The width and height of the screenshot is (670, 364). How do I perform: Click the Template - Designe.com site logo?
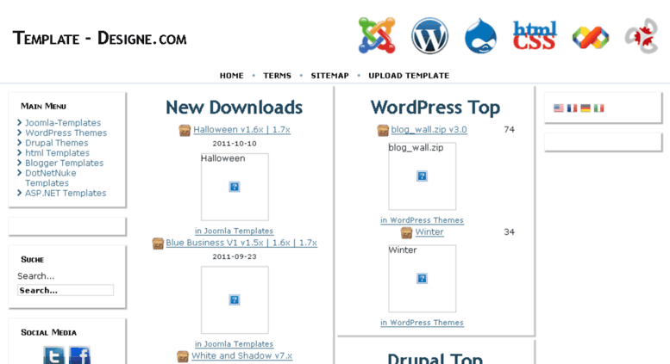99,39
